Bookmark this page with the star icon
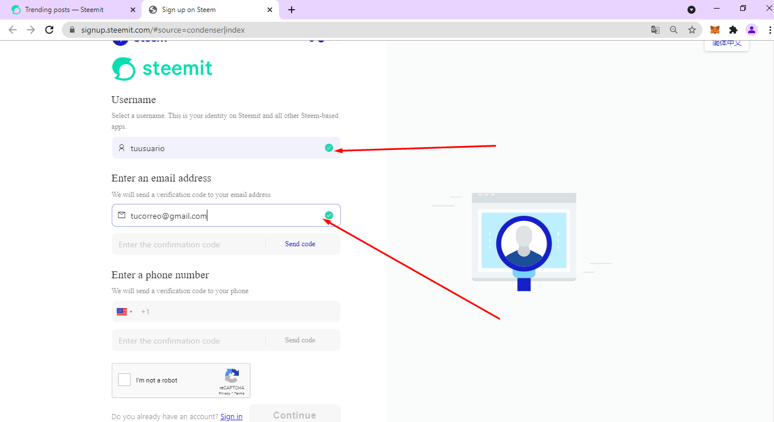Viewport: 774px width, 422px height. (692, 30)
